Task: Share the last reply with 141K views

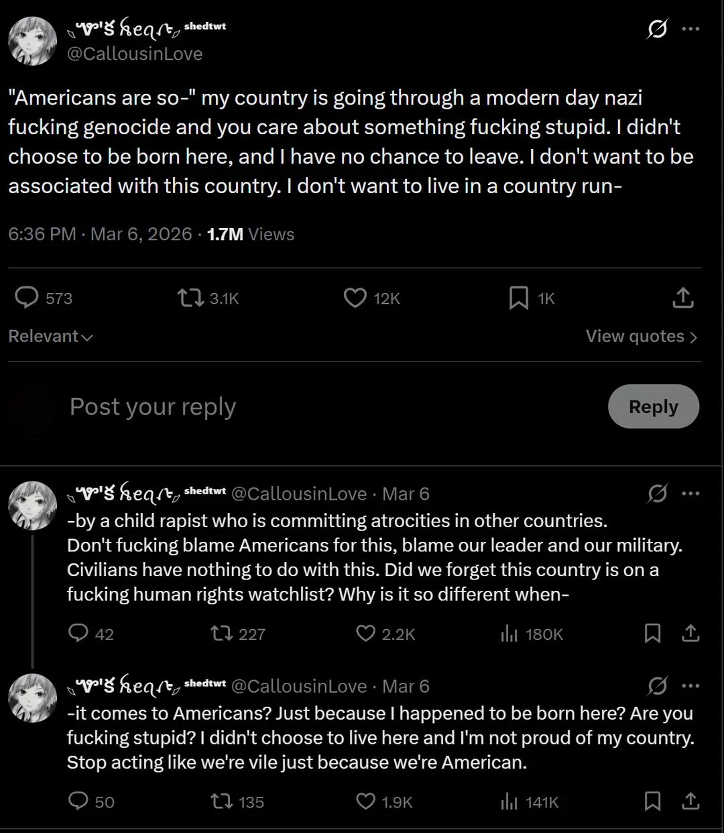Action: click(x=690, y=801)
